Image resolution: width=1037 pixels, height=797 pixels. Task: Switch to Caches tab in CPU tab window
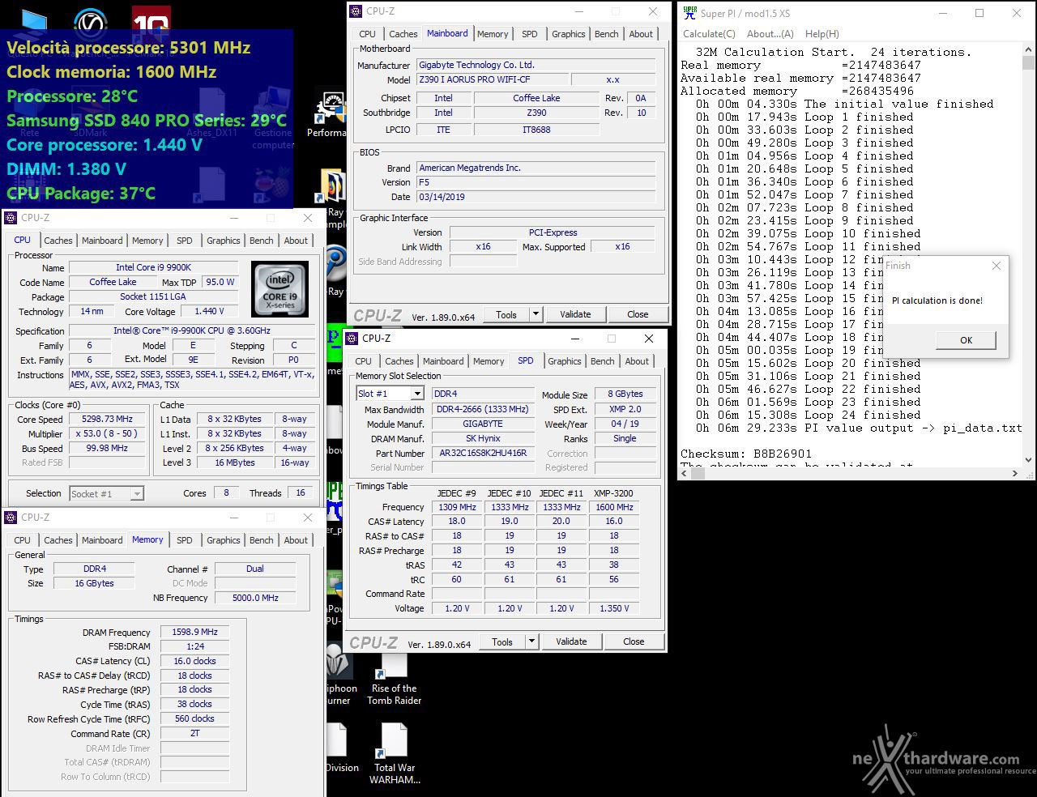coord(58,241)
